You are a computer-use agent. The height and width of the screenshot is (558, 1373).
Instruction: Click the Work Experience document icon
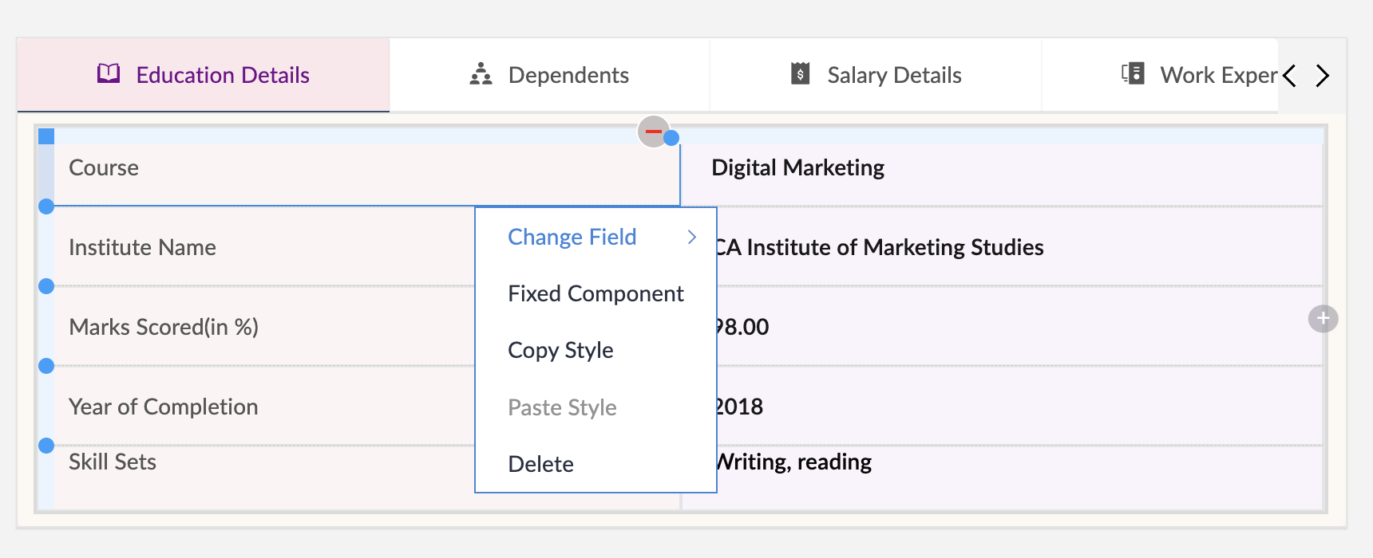(1133, 74)
